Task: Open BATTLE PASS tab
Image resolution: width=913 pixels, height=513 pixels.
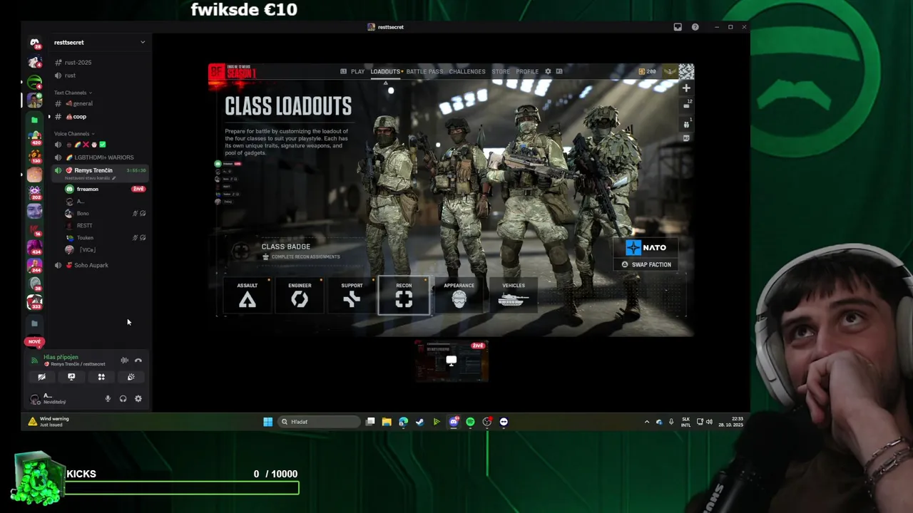Action: coord(424,71)
